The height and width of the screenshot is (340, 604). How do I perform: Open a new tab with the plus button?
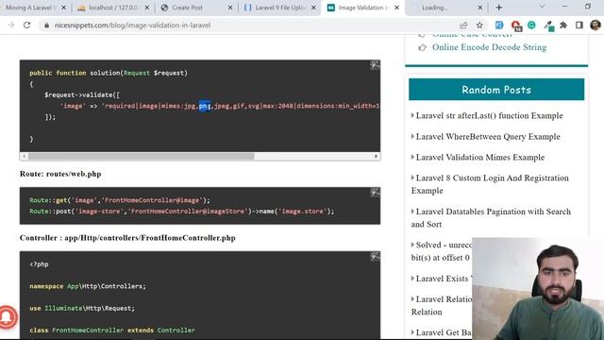tap(499, 8)
